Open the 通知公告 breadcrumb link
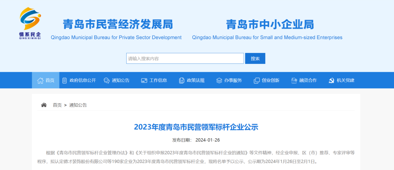This screenshot has height=170, width=394. click(78, 105)
